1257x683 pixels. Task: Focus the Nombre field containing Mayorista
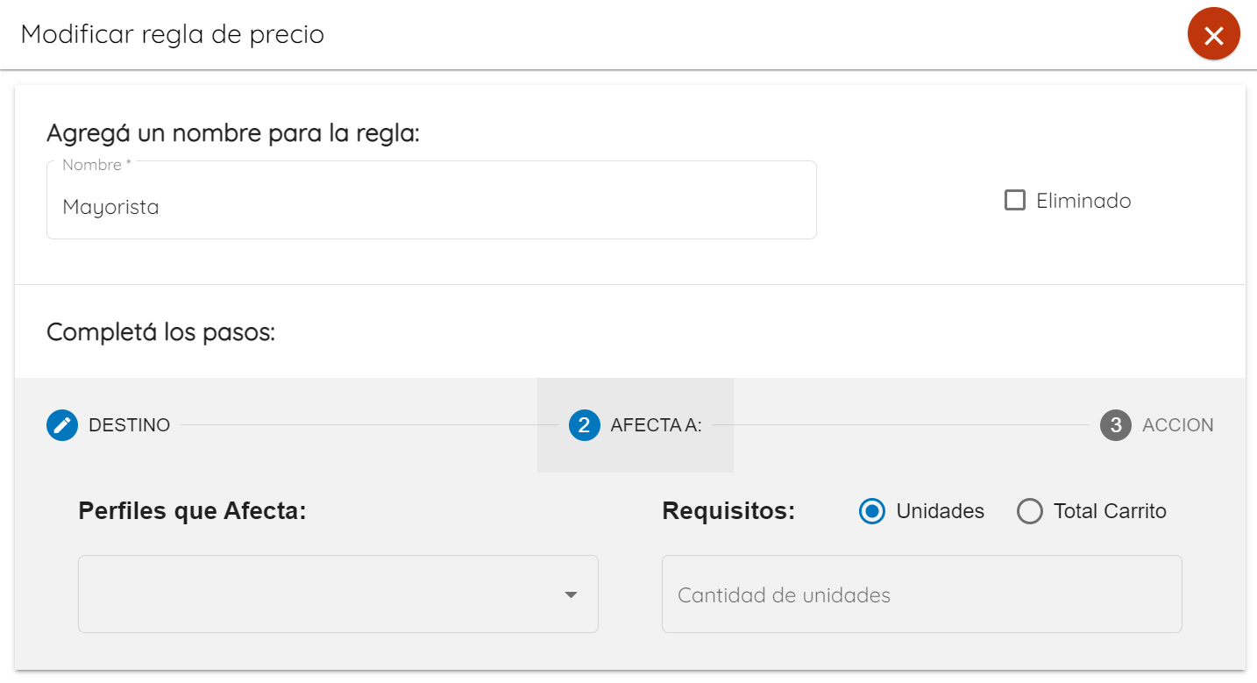point(431,200)
